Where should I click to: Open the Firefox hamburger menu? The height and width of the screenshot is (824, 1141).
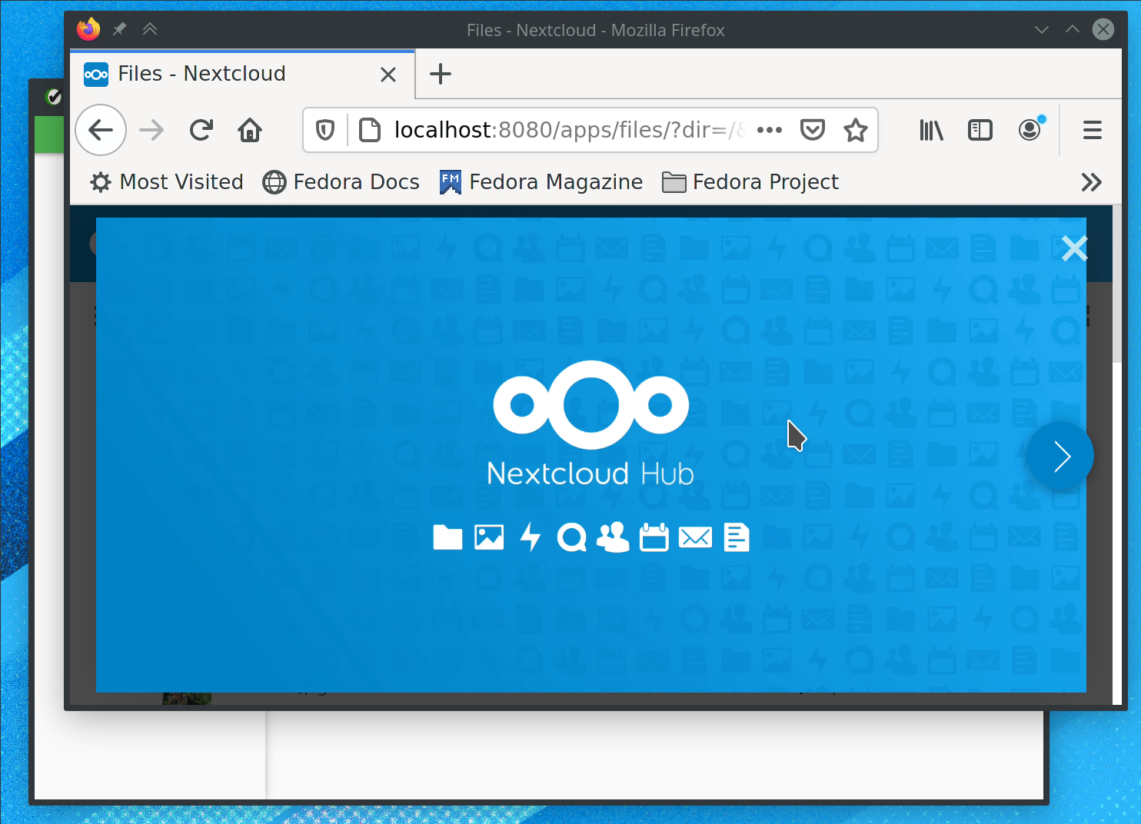point(1093,130)
